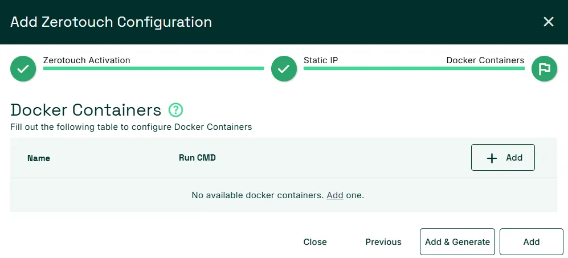
Task: Click the Zerotouch Activation completed checkmark circle
Action: pyautogui.click(x=23, y=68)
